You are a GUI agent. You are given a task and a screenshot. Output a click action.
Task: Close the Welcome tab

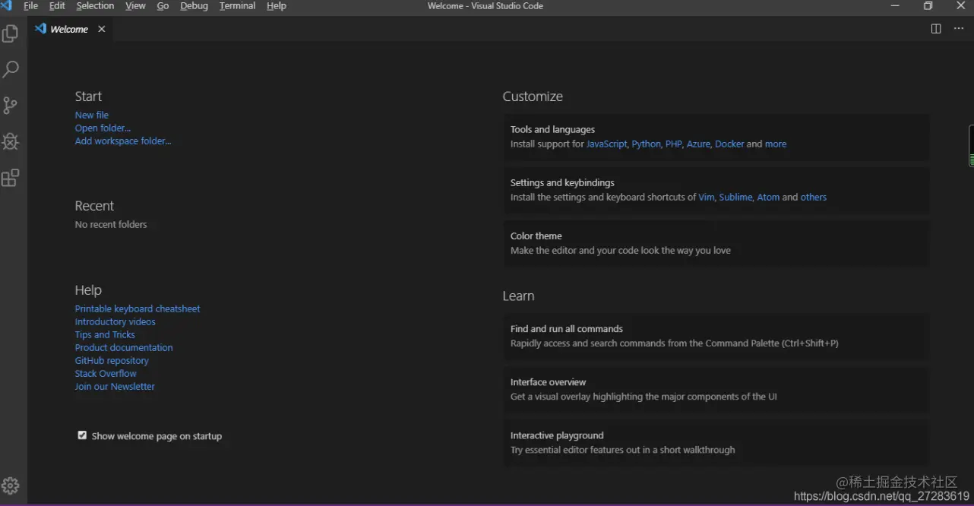coord(102,29)
